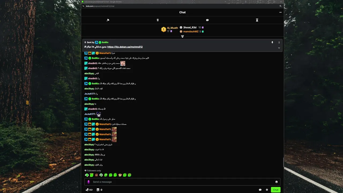Viewport: 343px width, 193px height.
Task: Expand the pinned message with the chevron
Action: tap(279, 48)
